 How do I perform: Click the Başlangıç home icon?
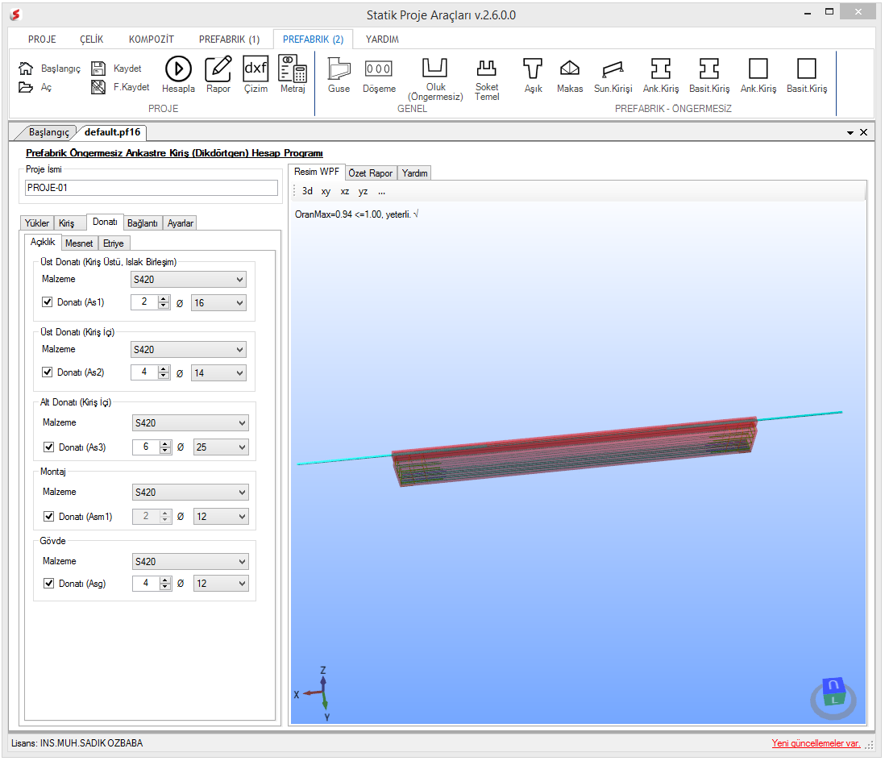[26, 69]
